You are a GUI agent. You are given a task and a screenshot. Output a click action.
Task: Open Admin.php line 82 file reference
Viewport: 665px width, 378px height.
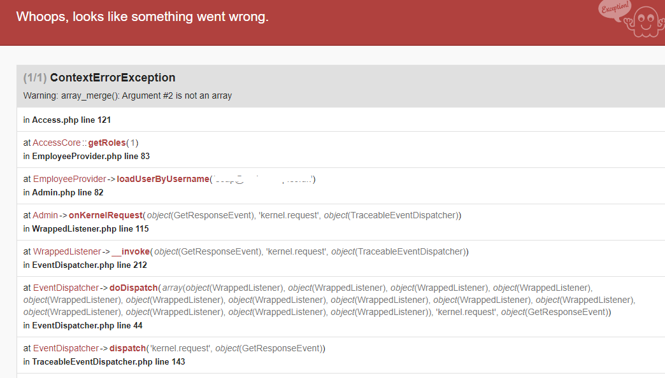68,192
